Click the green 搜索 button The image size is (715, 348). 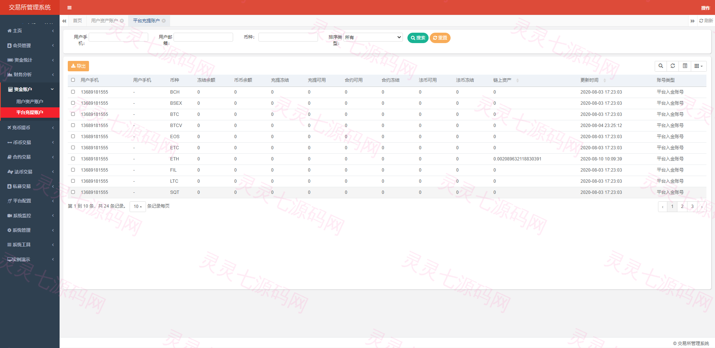[418, 38]
